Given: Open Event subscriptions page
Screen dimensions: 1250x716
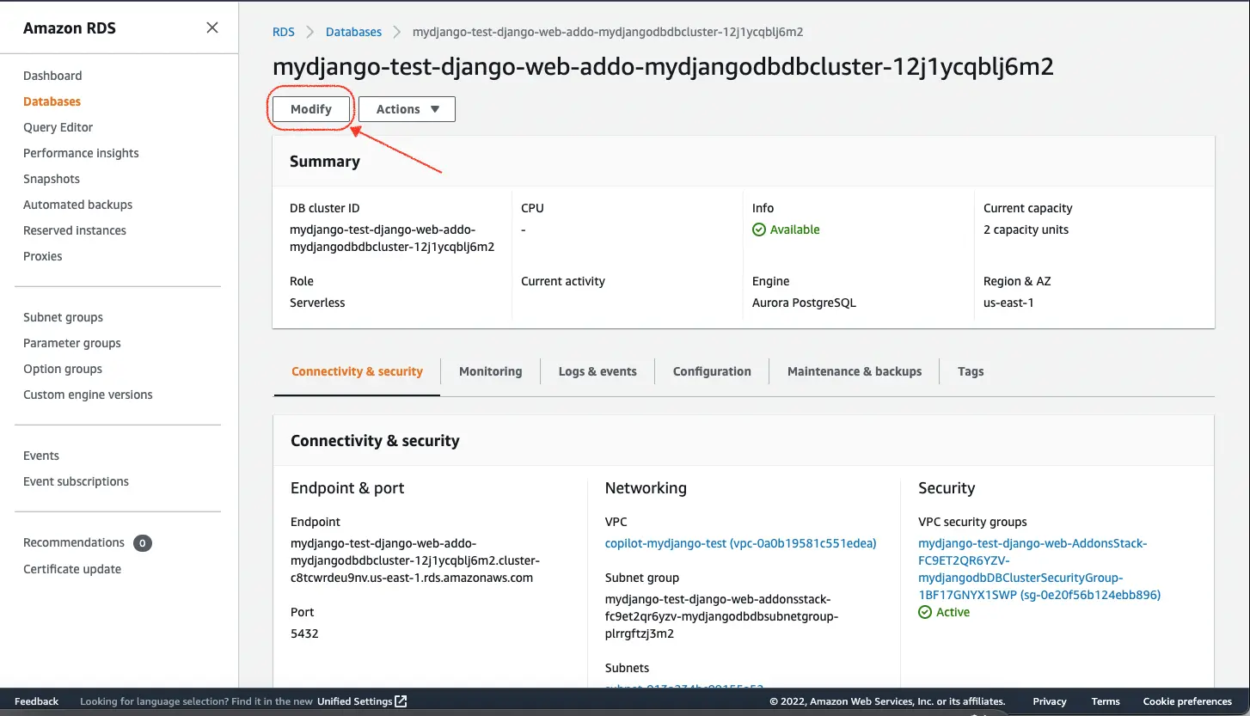Looking at the screenshot, I should (x=76, y=481).
